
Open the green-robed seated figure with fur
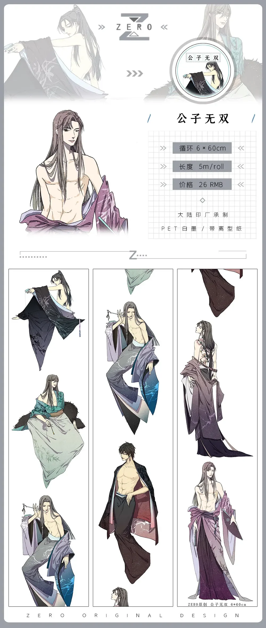tap(48, 431)
